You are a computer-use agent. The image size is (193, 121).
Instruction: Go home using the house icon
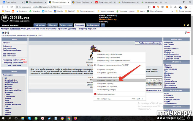tap(188, 25)
